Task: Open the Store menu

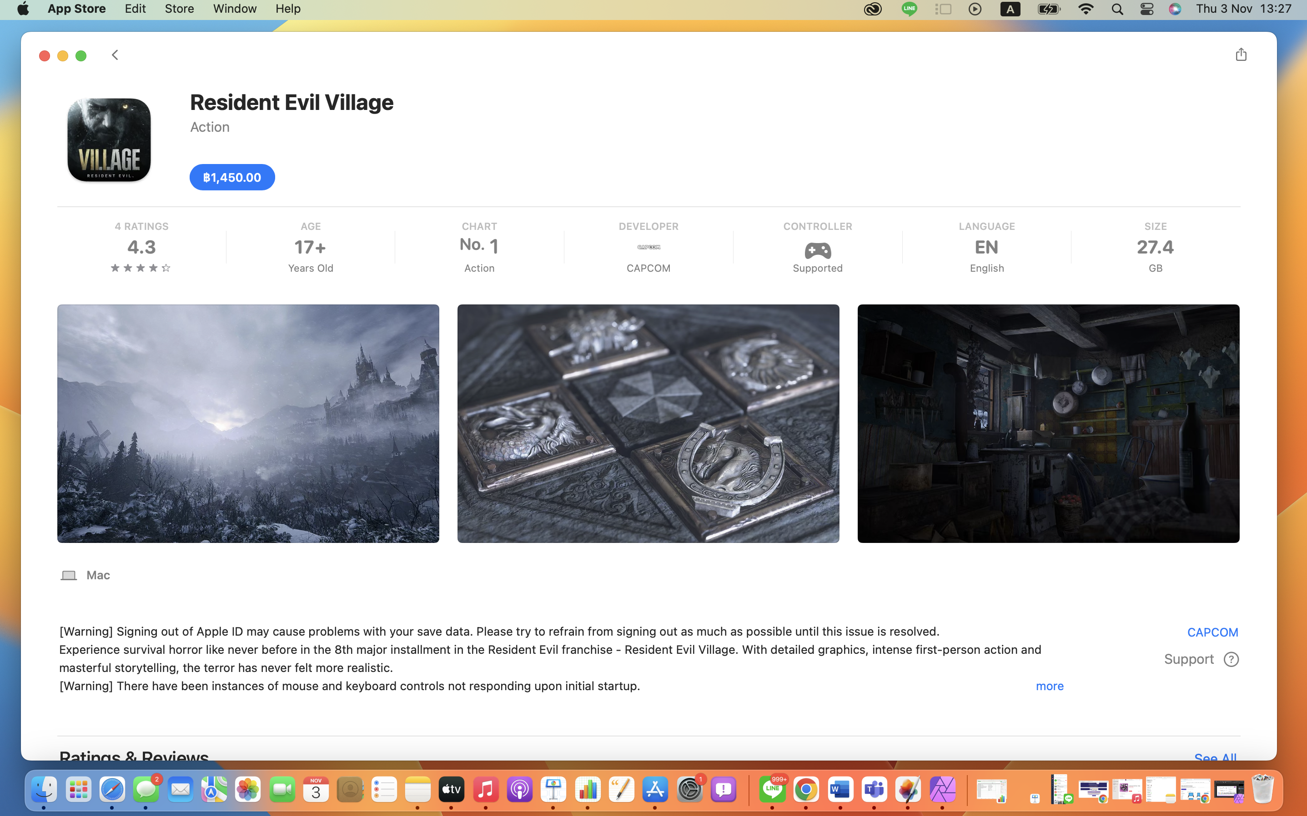Action: click(x=179, y=9)
